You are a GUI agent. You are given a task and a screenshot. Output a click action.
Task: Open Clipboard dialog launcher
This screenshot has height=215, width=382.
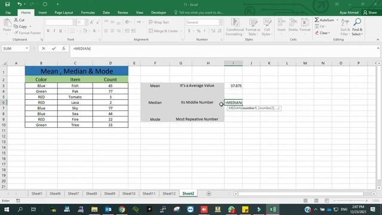42,39
